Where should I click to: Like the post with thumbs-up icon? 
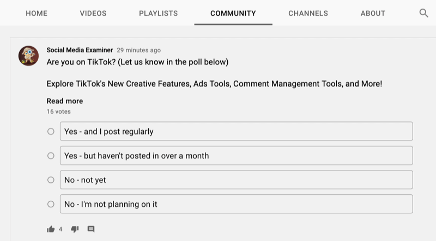51,229
